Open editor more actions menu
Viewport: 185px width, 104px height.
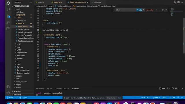182,2
